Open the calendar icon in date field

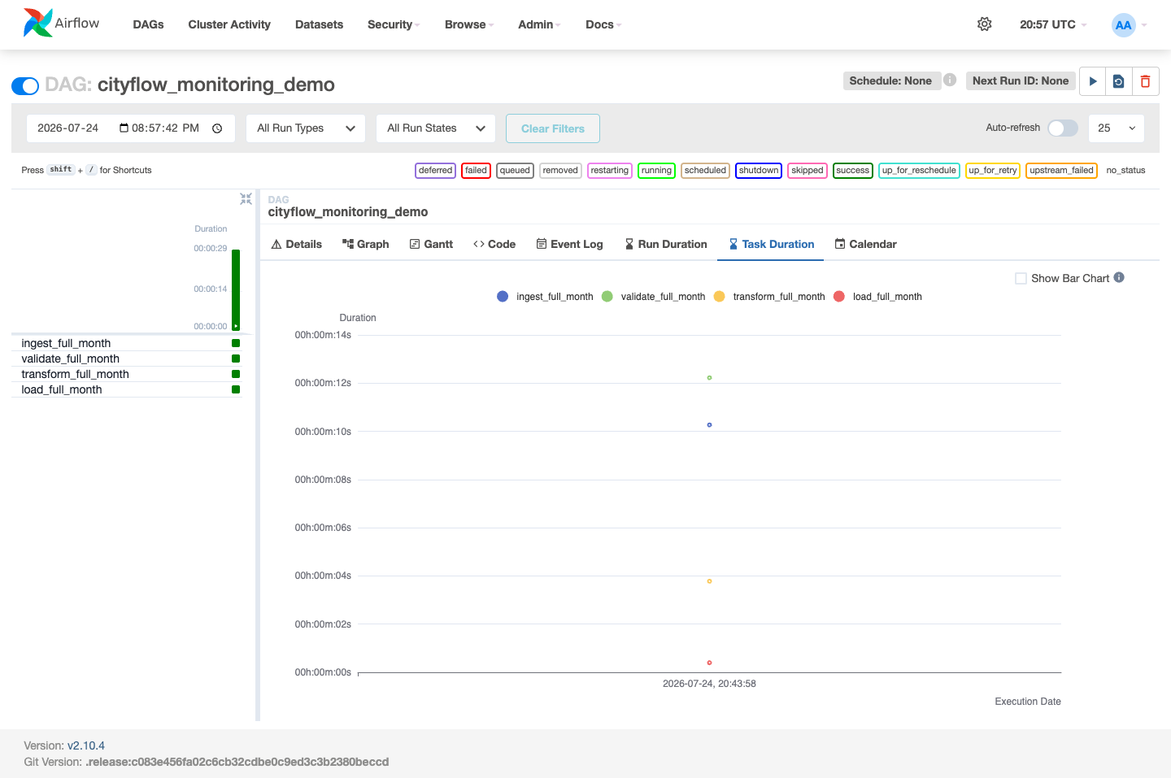click(x=124, y=128)
